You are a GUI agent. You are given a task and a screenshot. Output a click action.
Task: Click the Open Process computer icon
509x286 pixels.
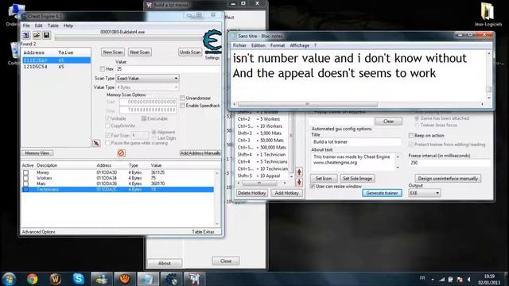point(26,35)
